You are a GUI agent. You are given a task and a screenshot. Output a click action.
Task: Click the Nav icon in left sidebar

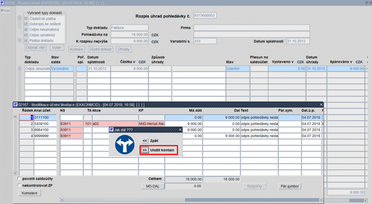6,11
